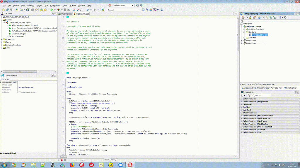The height and width of the screenshot is (168, 300).
Task: Open the Model View tab
Action: point(277,88)
